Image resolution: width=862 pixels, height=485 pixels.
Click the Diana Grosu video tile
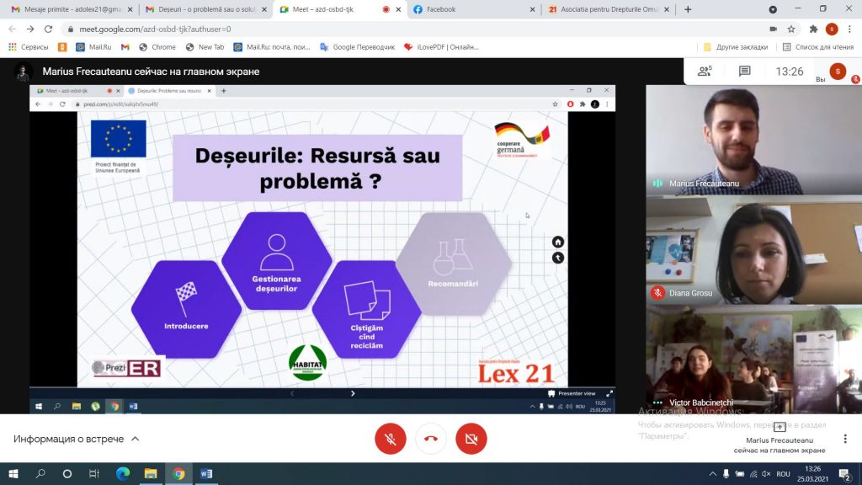(753, 250)
